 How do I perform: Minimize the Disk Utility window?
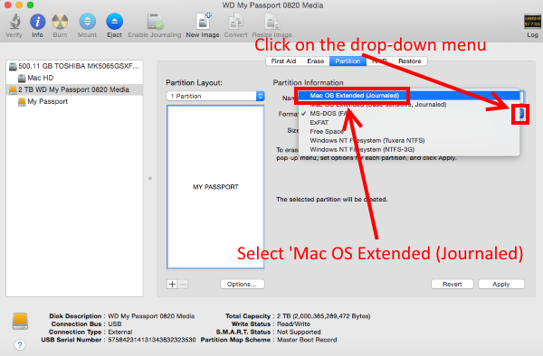[19, 5]
